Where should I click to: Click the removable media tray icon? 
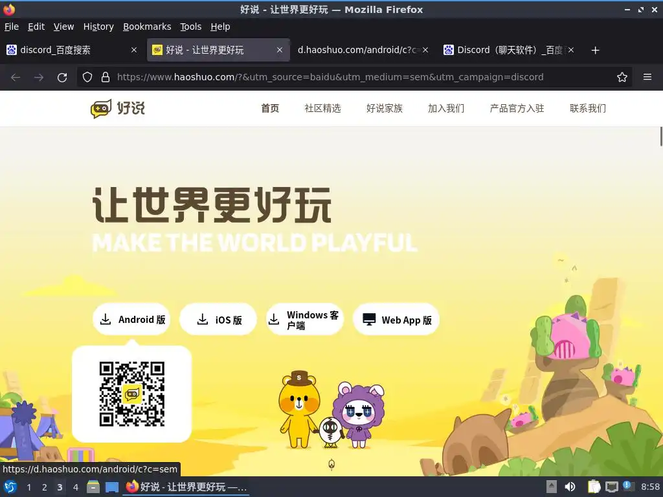552,487
